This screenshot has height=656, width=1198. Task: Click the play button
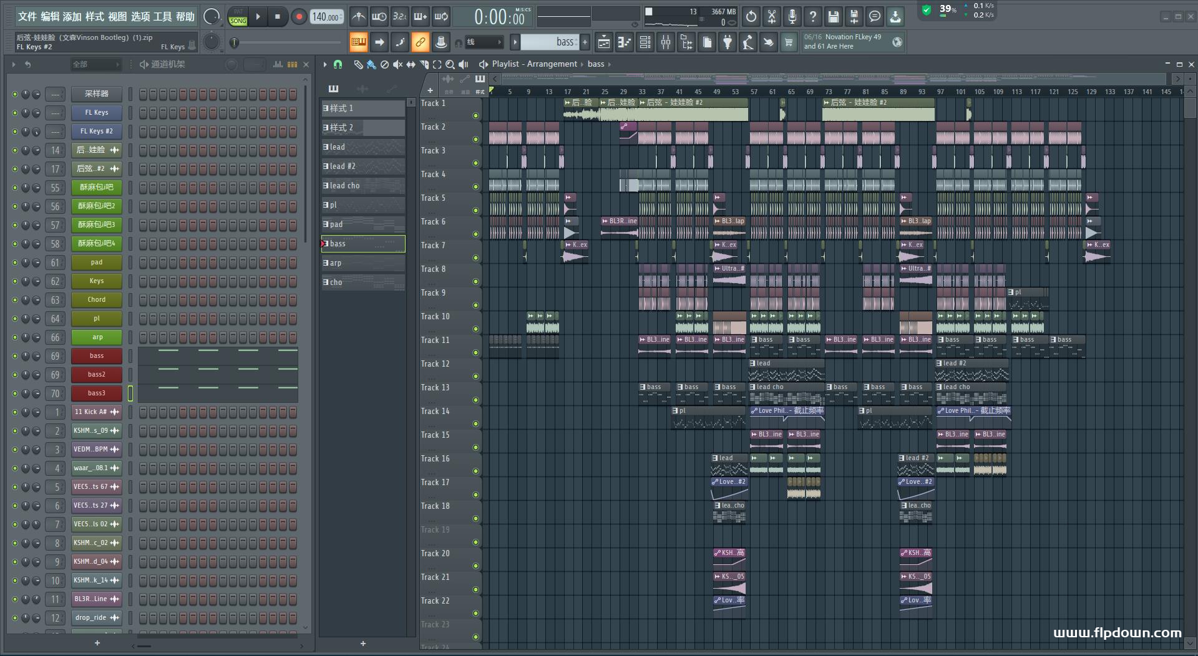point(258,17)
